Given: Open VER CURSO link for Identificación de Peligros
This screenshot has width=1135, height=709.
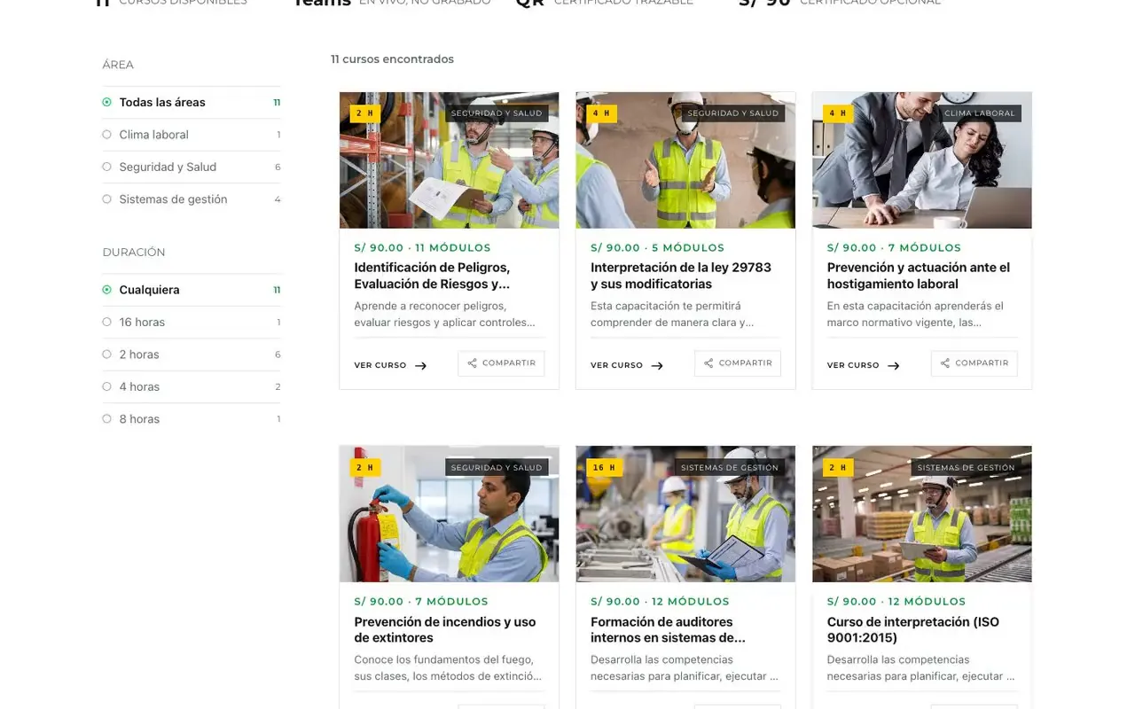Looking at the screenshot, I should click(x=390, y=365).
